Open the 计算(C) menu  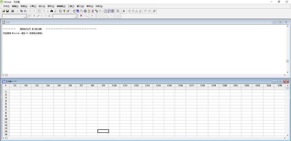tap(33, 6)
